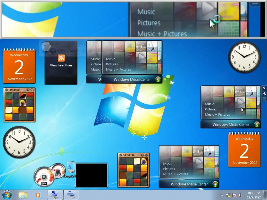Solve/shuffle icon on puzzle beside slide show

[x=146, y=155]
